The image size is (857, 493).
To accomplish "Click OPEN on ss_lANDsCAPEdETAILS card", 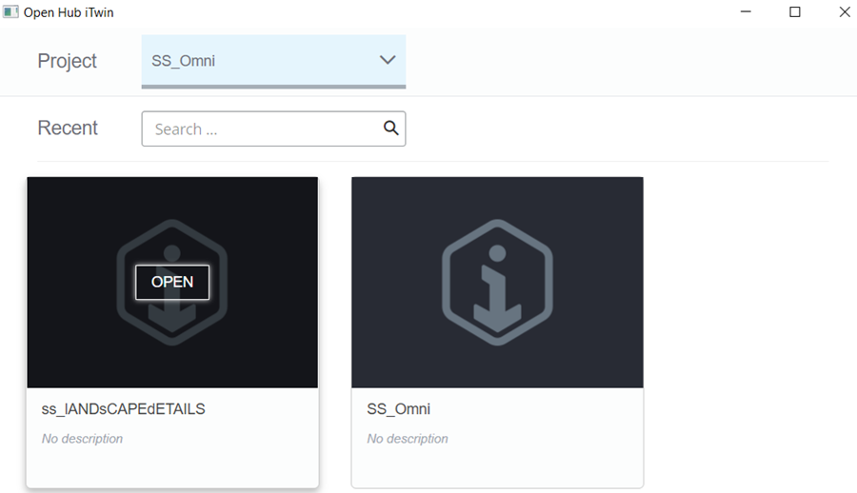I will (x=172, y=282).
